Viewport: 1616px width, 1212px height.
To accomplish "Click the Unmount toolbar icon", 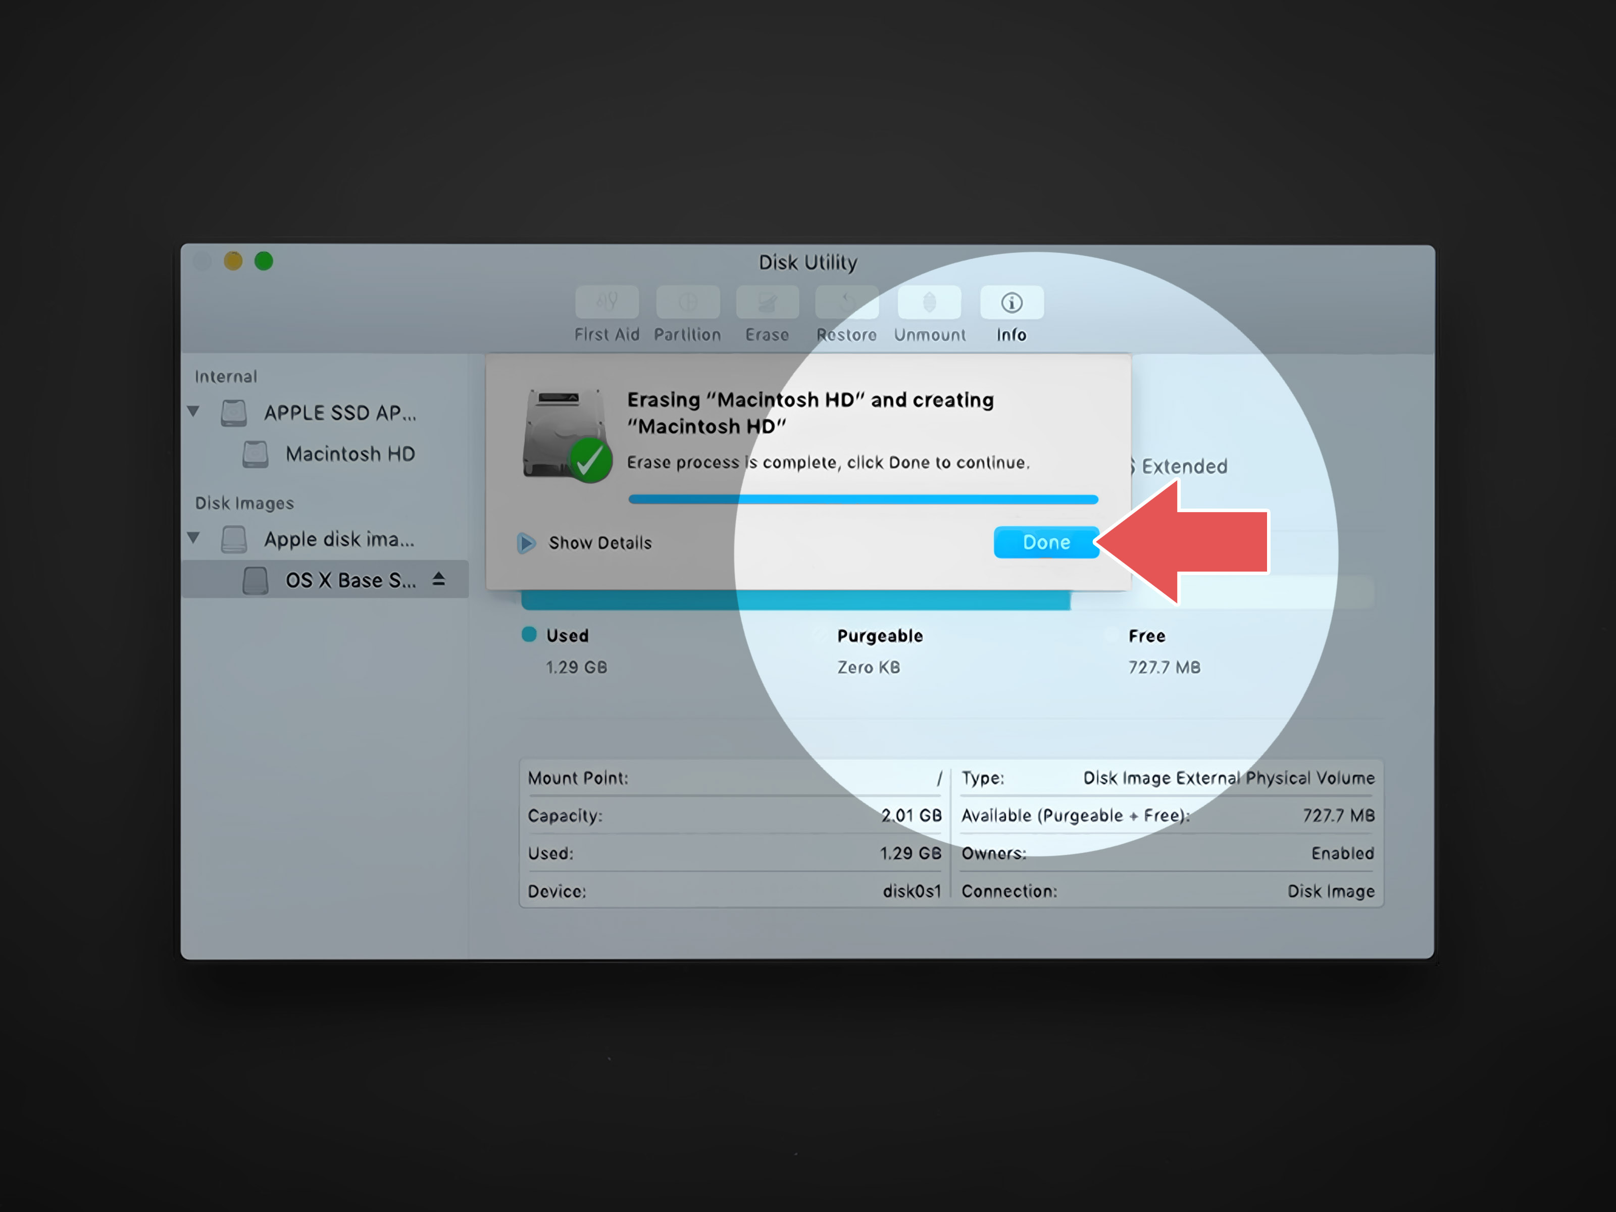I will click(929, 302).
